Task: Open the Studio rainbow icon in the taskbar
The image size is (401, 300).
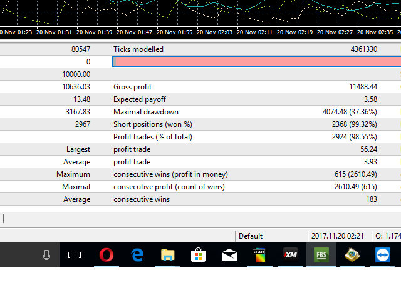Action: (x=260, y=255)
